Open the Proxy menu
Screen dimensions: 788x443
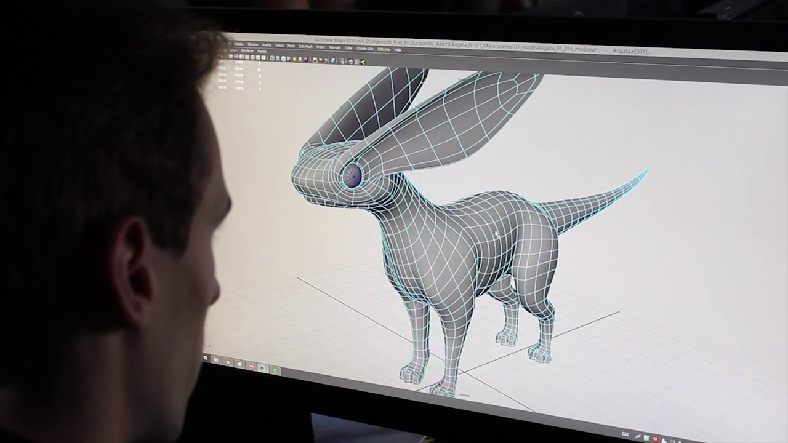pos(321,47)
